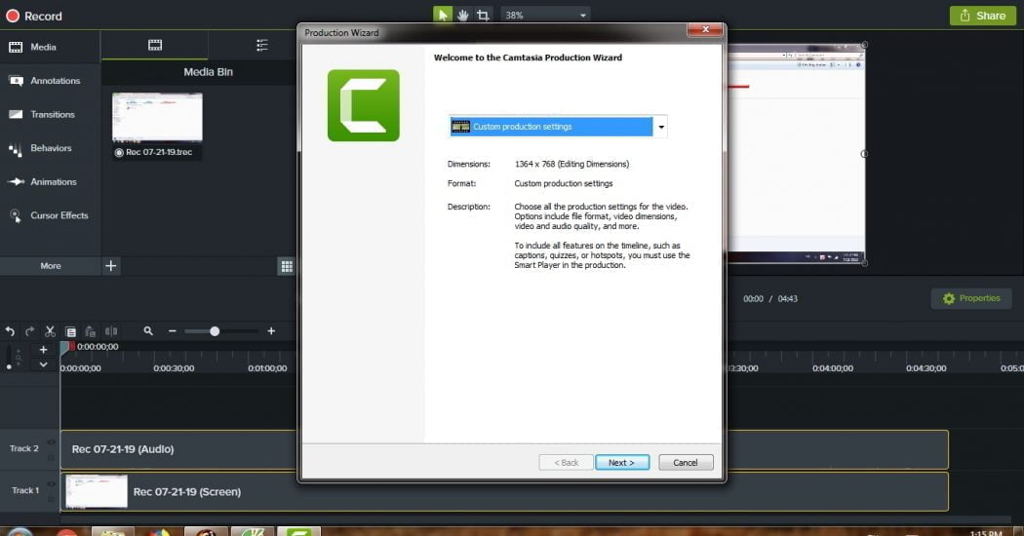Switch to the Library list tab
The height and width of the screenshot is (536, 1024).
pos(262,45)
